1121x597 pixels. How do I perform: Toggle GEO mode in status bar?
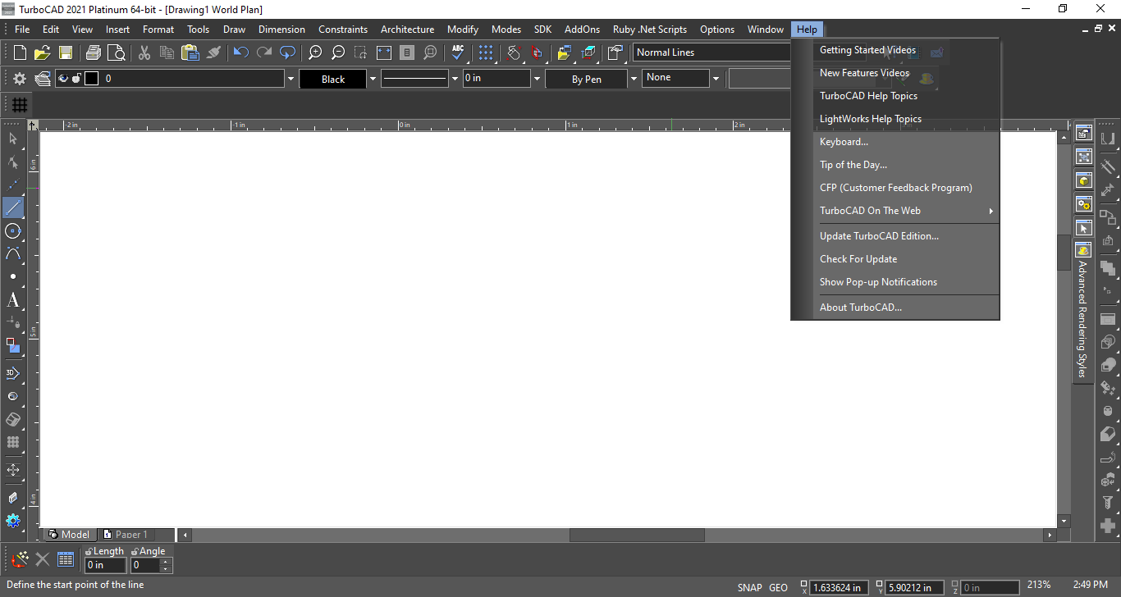tap(778, 587)
